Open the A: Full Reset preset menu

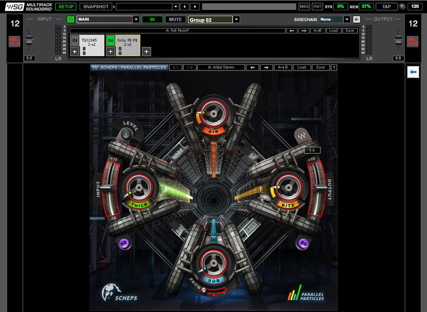pyautogui.click(x=178, y=31)
